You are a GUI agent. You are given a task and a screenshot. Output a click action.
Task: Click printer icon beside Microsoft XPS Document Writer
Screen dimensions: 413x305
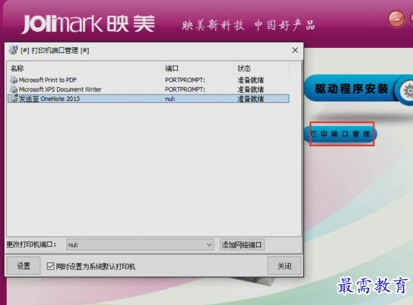click(14, 89)
